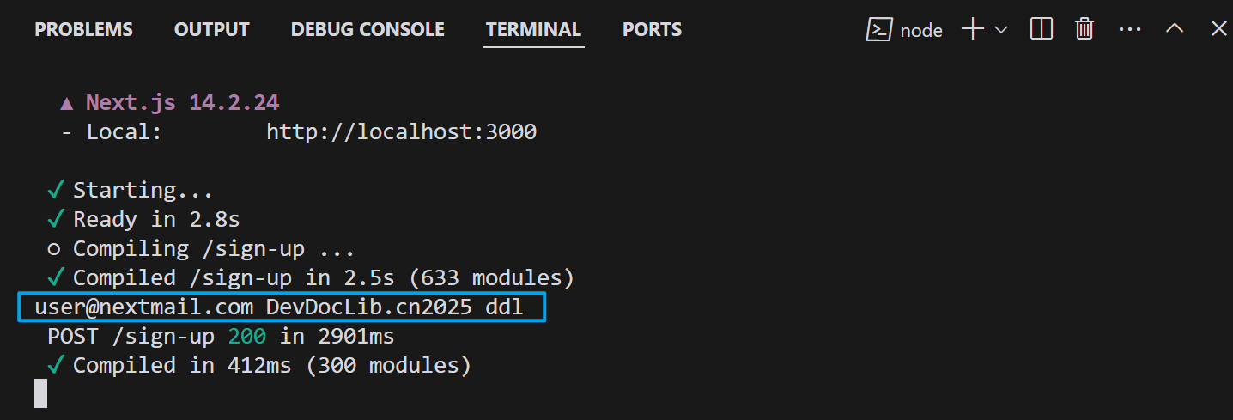Image resolution: width=1233 pixels, height=420 pixels.
Task: Click the Next.js 14.2.24 heading text
Action: click(182, 103)
